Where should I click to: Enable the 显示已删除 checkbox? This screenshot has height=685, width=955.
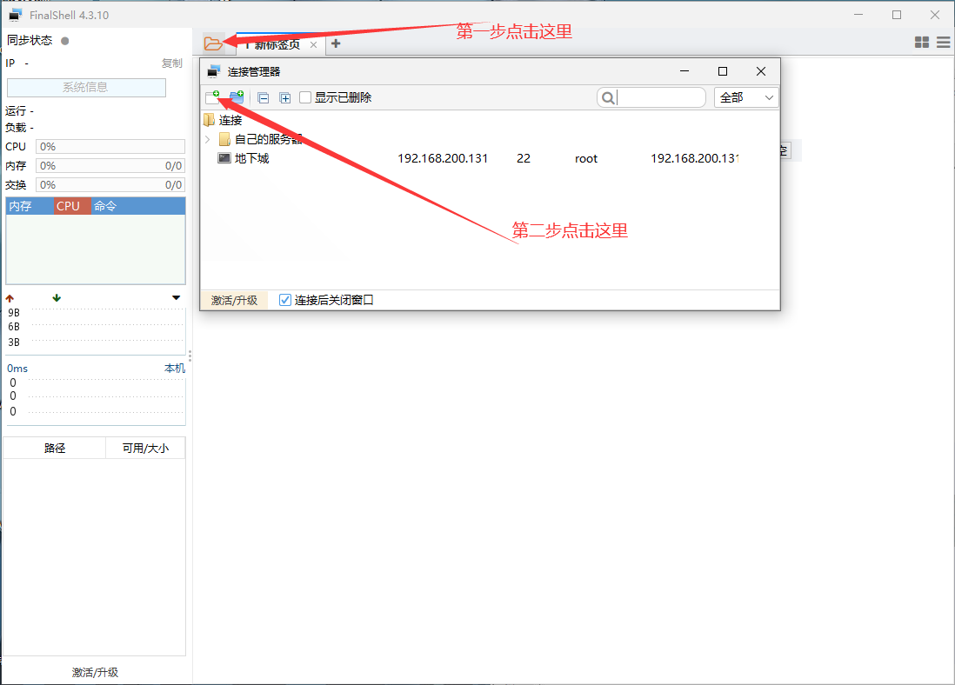point(305,97)
